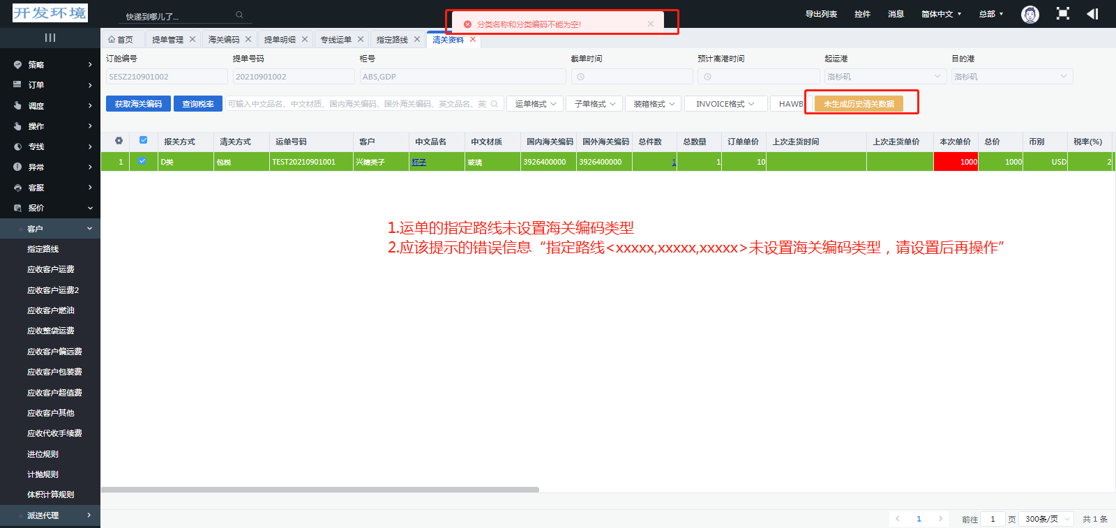This screenshot has height=528, width=1116.
Task: Click the 调度 sidebar icon
Action: pos(17,105)
